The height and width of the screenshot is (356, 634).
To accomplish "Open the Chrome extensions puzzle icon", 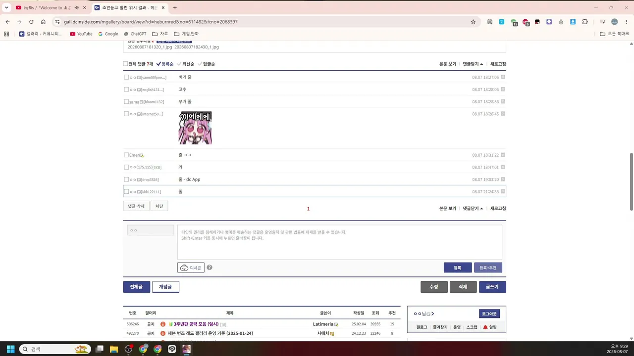I will [585, 22].
